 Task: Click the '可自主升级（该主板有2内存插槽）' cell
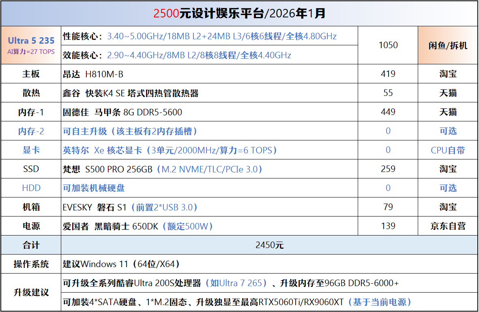click(x=209, y=131)
